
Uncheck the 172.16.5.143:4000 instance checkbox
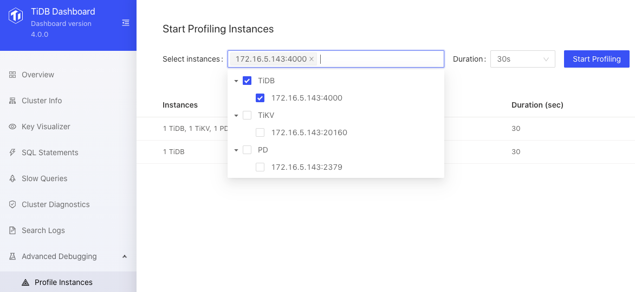260,98
